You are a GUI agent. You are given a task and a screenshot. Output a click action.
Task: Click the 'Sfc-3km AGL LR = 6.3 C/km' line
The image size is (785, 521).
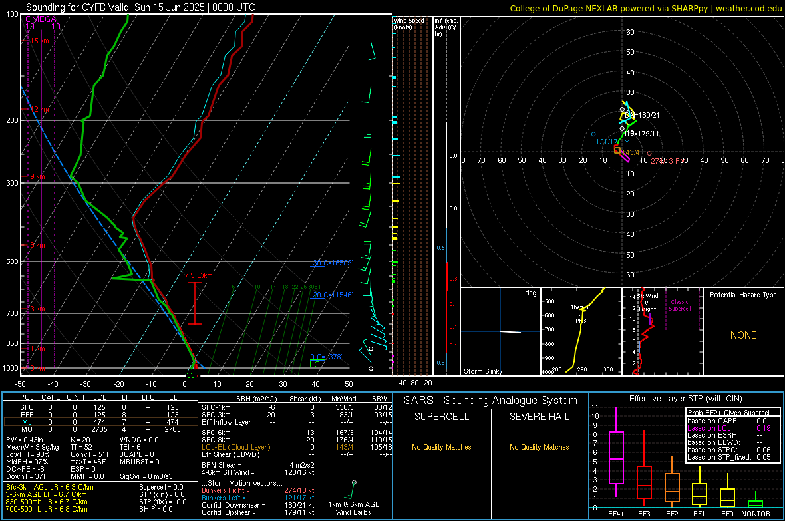point(49,487)
